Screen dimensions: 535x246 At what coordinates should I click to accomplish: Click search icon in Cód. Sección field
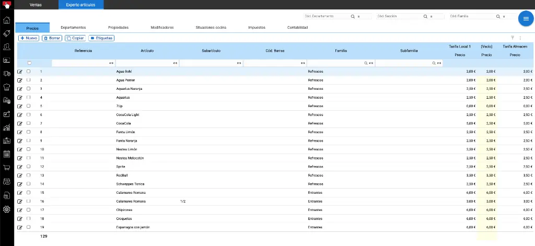(425, 16)
